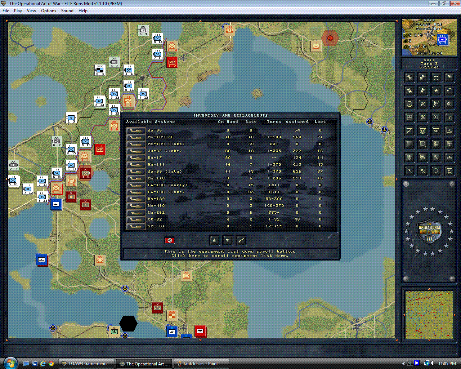Open the Sound menu
Screen dimensions: 461x369
click(67, 11)
